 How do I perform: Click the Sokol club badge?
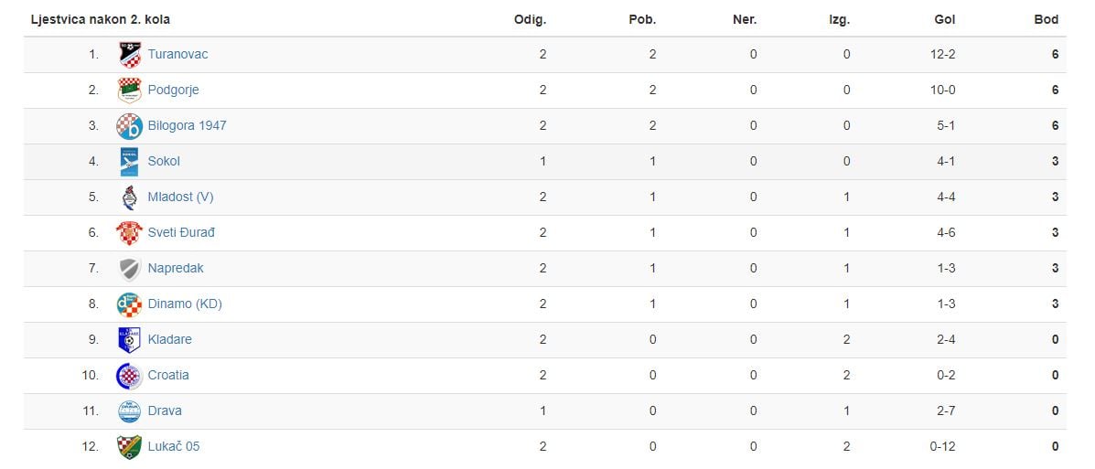[x=130, y=161]
